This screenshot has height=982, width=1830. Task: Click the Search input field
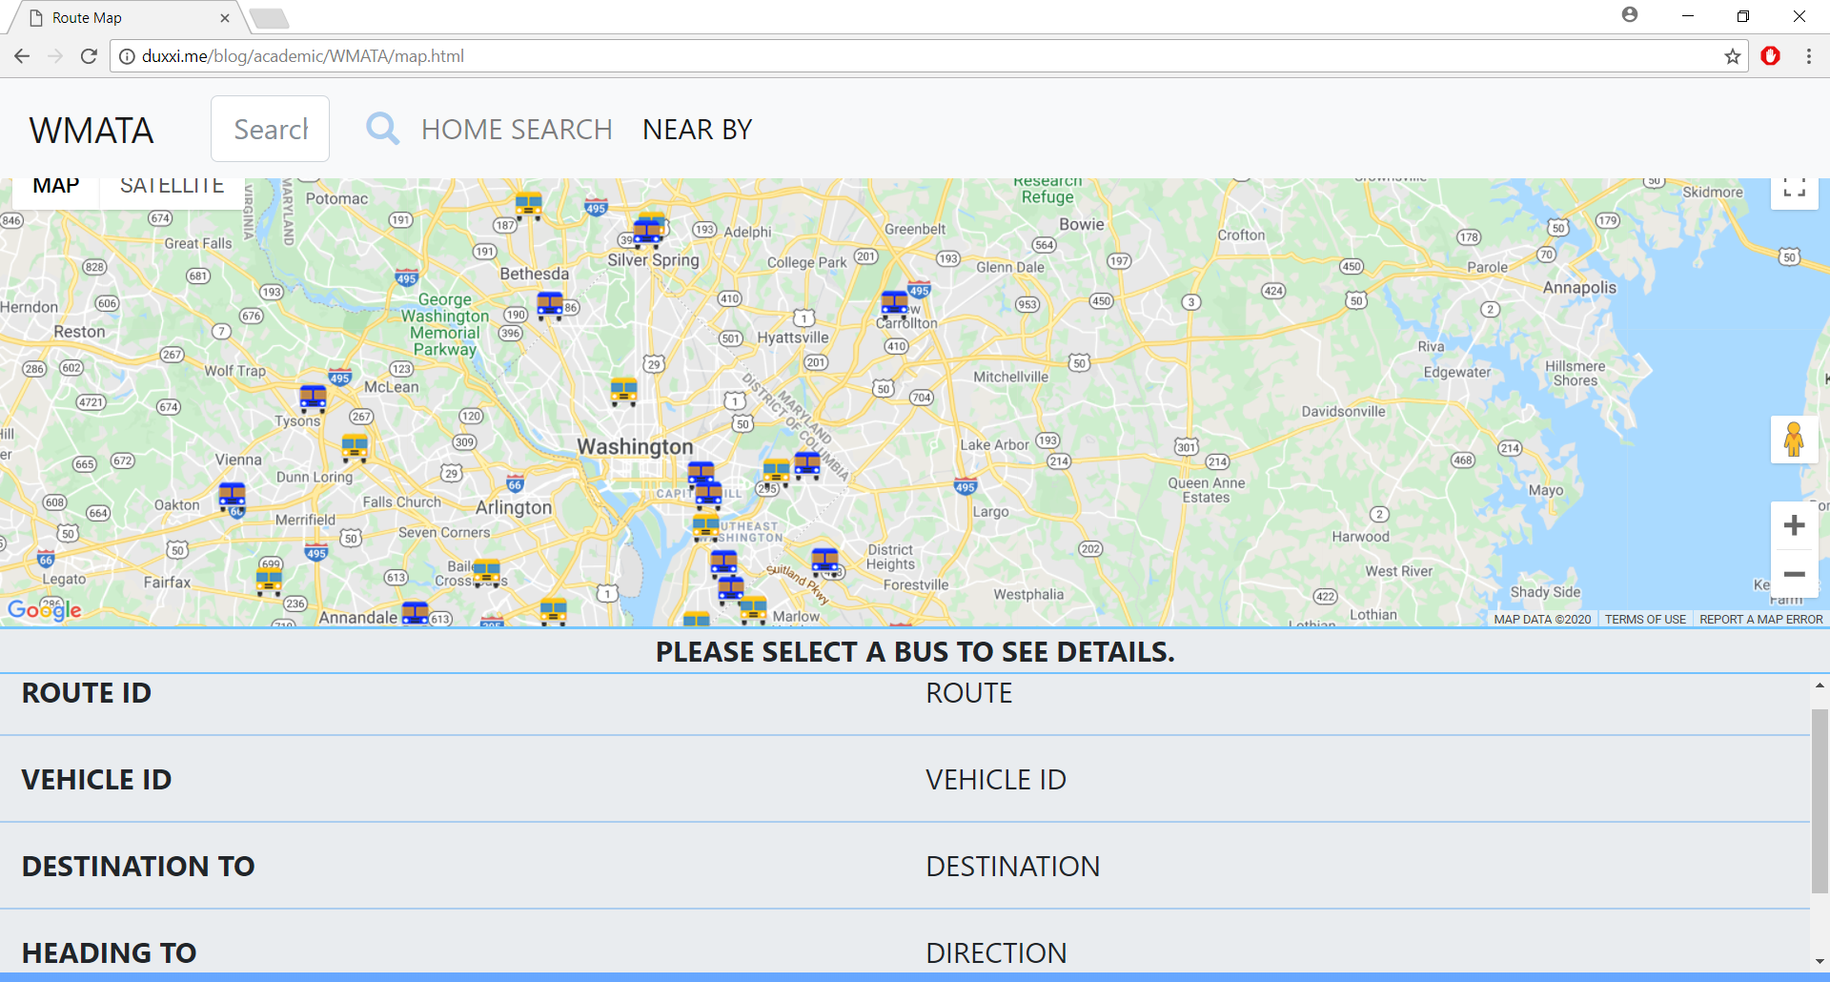tap(270, 129)
